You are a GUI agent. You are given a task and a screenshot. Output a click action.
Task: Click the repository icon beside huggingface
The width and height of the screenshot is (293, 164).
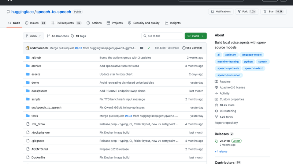coord(8,12)
